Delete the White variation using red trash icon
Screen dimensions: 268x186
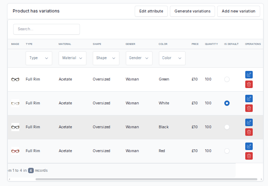pos(249,108)
